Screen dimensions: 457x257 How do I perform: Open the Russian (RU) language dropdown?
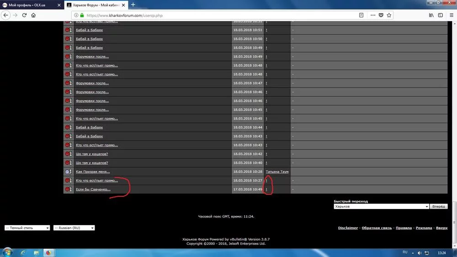[74, 228]
